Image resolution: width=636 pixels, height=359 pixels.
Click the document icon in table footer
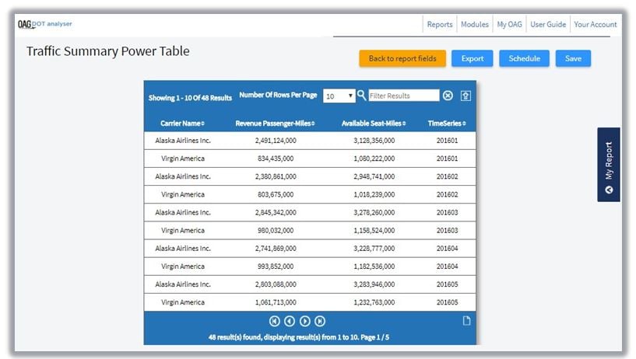466,321
